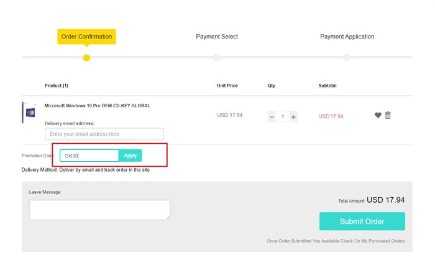Viewport: 435px width, 259px height.
Task: Click the Delivery email address label
Action: (x=70, y=123)
